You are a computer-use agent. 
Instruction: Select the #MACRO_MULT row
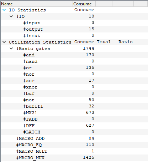[74, 151]
